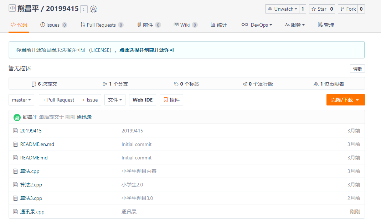This screenshot has height=223, width=381.
Task: Open 算法2.cpp file
Action: [x=31, y=185]
